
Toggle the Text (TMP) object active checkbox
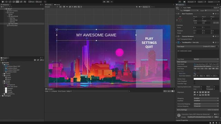181,8
